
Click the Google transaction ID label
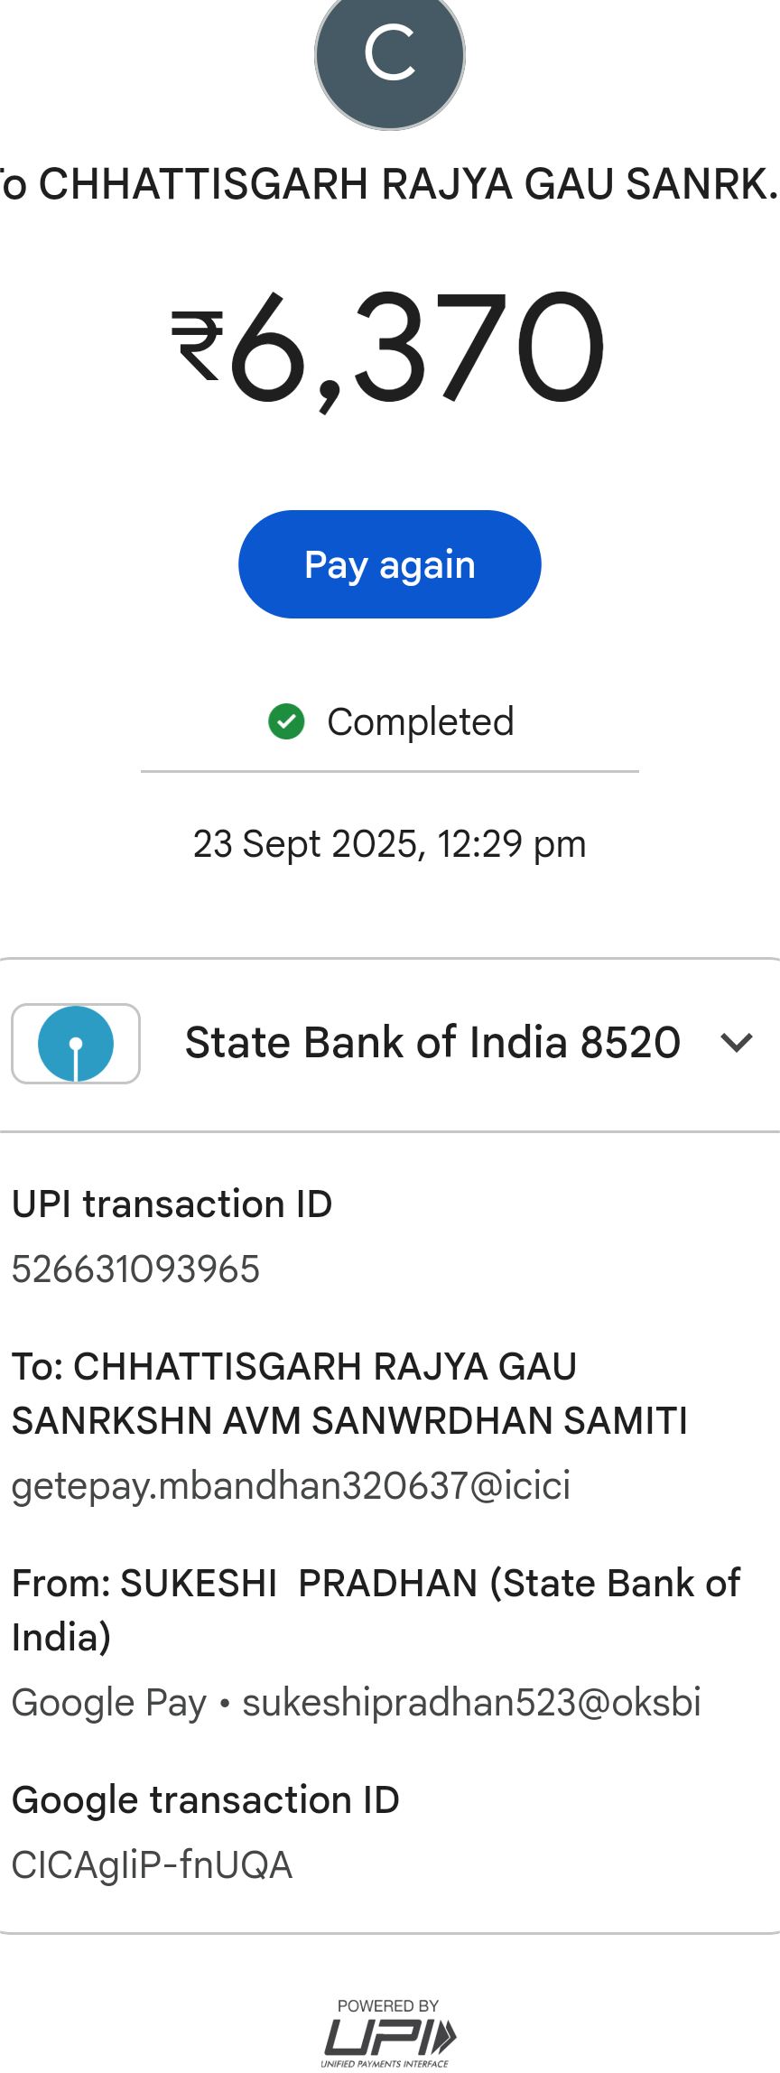coord(206,1800)
